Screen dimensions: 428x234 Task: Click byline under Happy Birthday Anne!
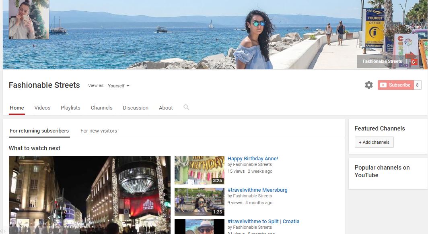click(x=250, y=165)
